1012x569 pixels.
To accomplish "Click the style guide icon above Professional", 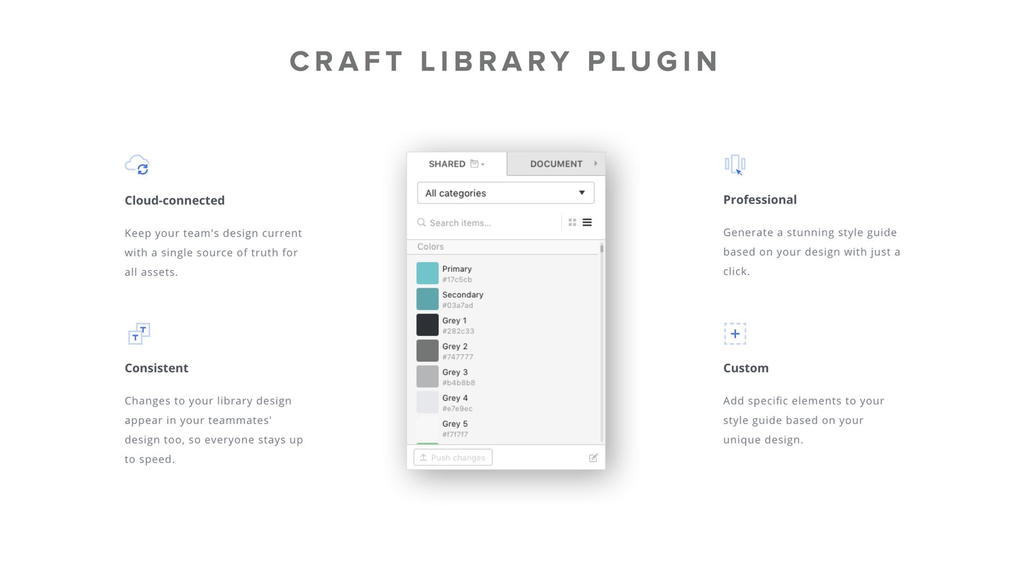I will [x=735, y=165].
